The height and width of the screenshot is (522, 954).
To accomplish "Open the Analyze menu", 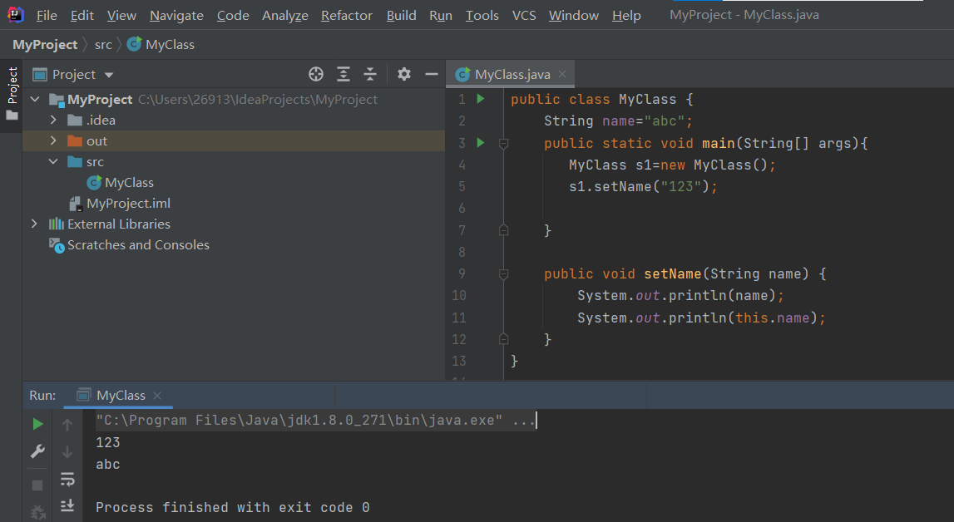I will coord(284,16).
